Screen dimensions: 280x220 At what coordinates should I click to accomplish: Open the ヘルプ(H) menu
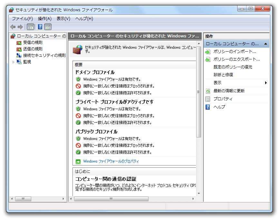click(84, 19)
